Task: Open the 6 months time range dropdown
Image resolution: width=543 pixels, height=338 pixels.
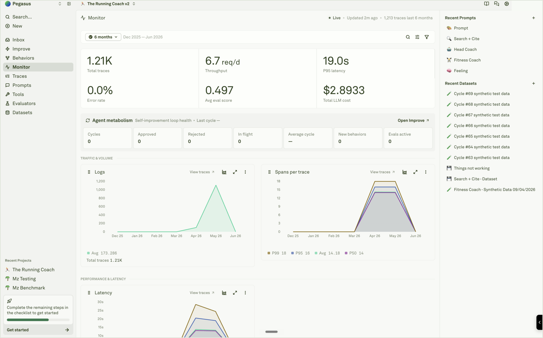Action: [x=103, y=37]
